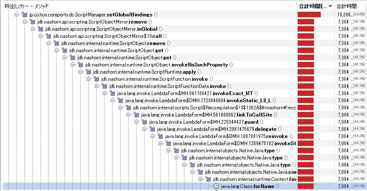Collapse the ScriptObjectMirror.inGlobal node

(32, 29)
